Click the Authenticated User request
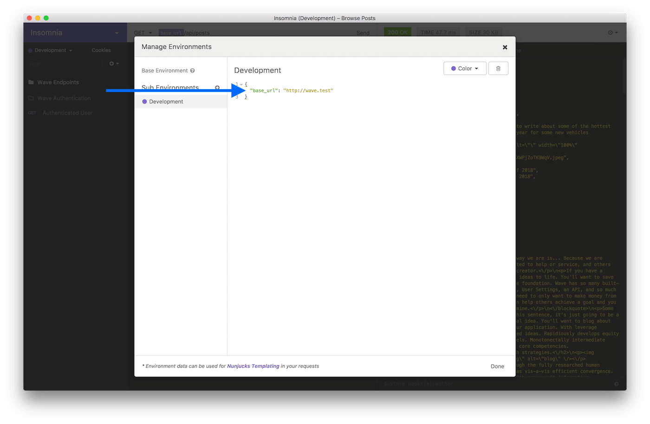The width and height of the screenshot is (650, 424). [x=67, y=113]
